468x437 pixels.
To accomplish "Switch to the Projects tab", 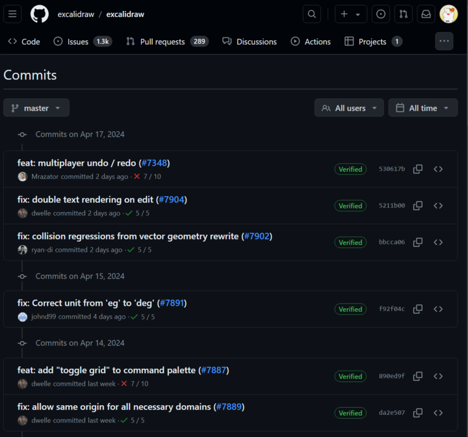I will (373, 42).
